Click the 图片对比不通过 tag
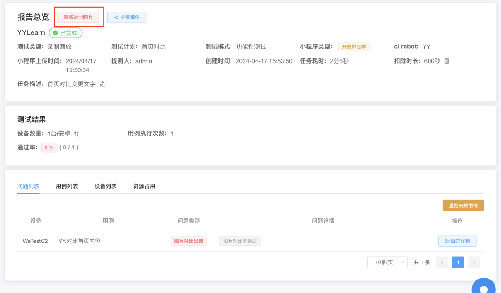Image resolution: width=501 pixels, height=293 pixels. [240, 241]
